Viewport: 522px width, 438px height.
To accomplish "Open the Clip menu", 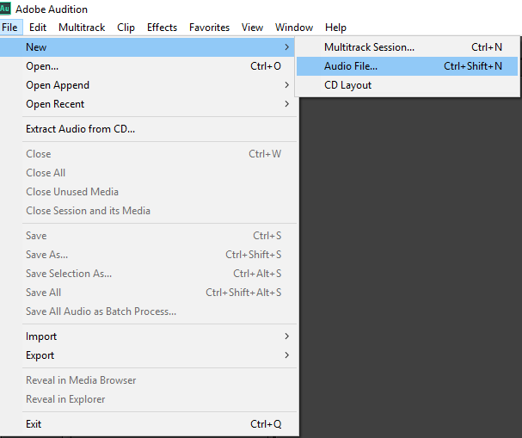I will click(x=126, y=28).
